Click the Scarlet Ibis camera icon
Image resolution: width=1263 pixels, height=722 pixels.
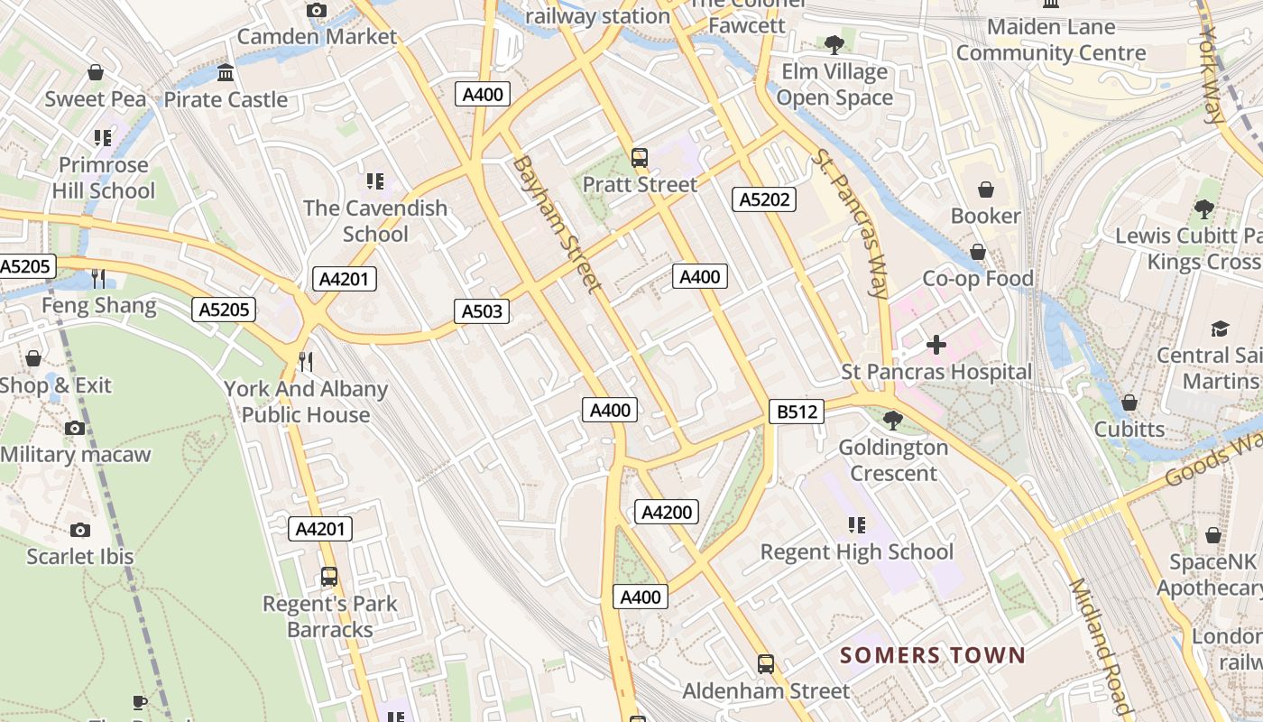click(80, 530)
